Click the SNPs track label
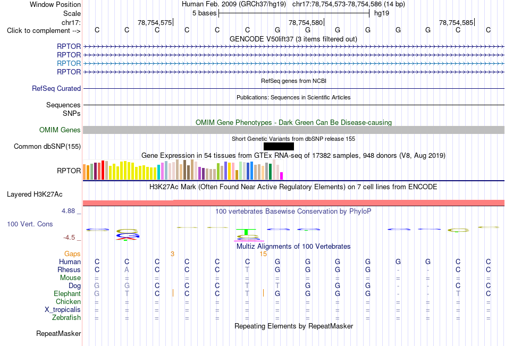The image size is (505, 346). [72, 113]
